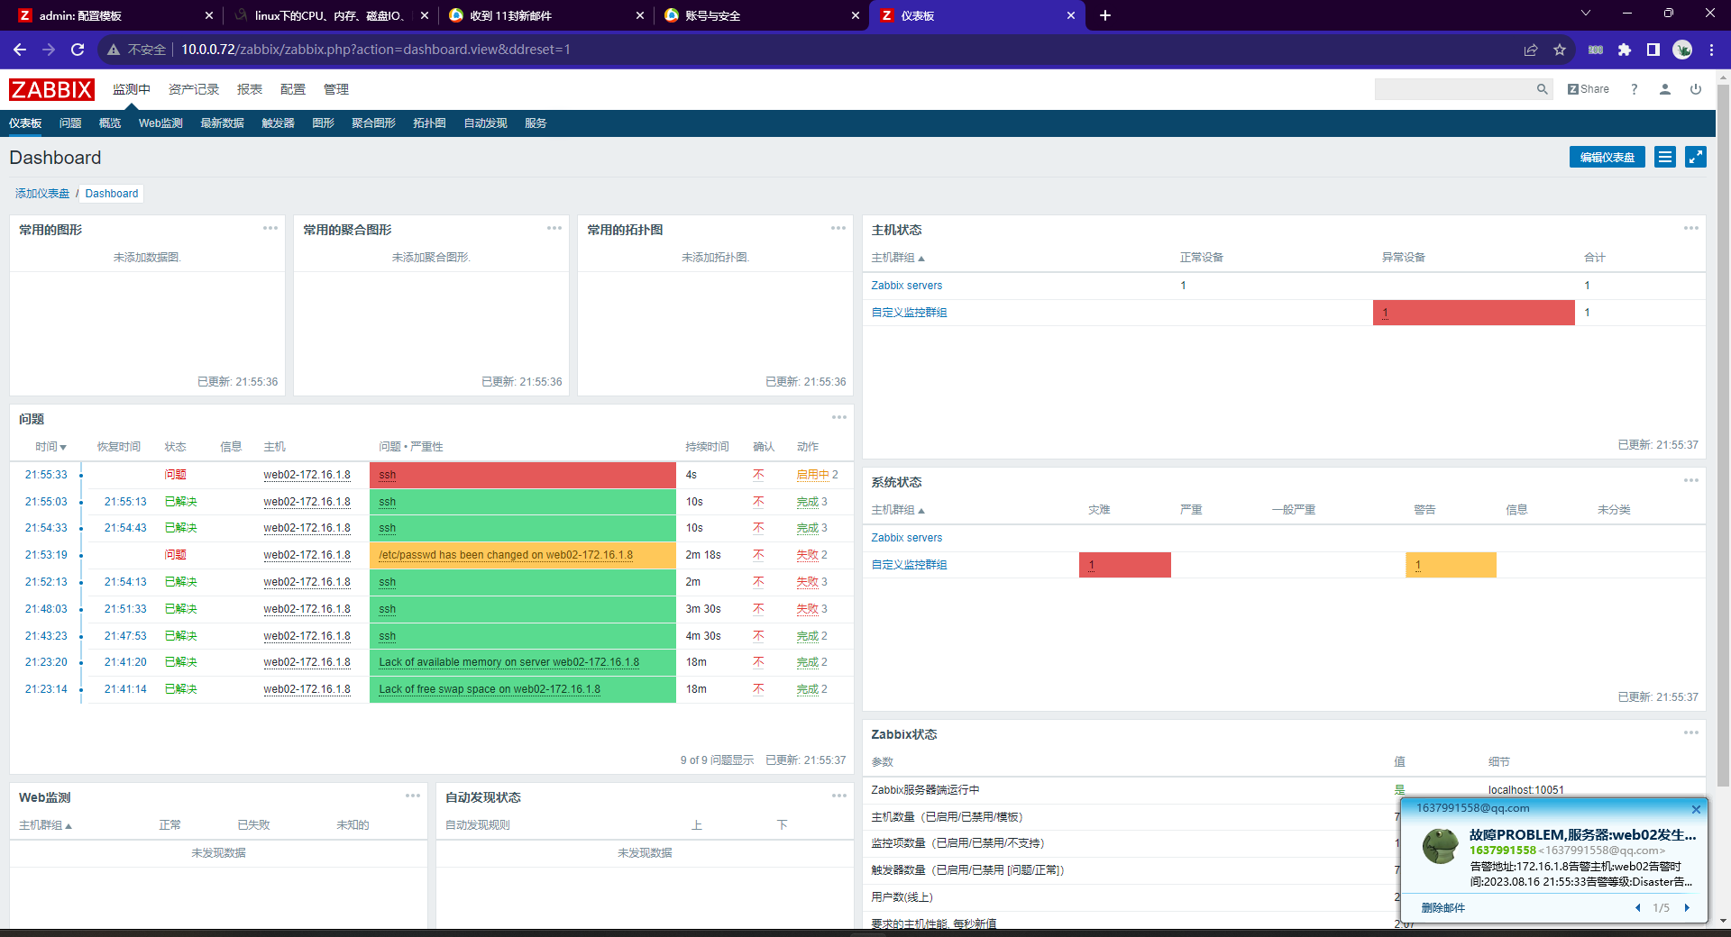Viewport: 1731px width, 937px height.
Task: Open a new browser tab
Action: [1105, 15]
